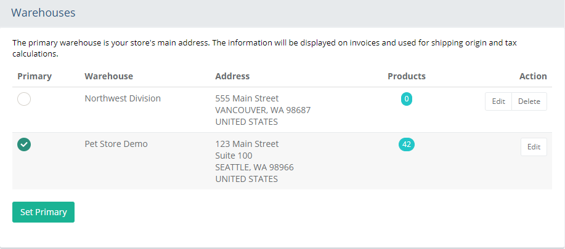The width and height of the screenshot is (565, 249).
Task: Delete the Northwest Division warehouse
Action: click(529, 101)
